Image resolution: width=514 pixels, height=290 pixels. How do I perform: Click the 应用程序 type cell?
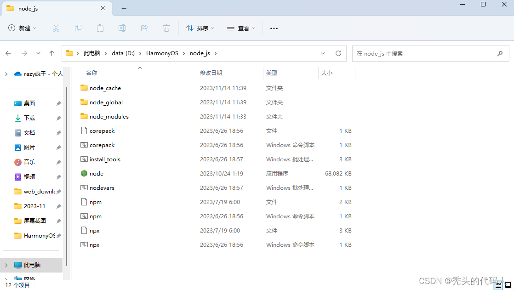(277, 173)
